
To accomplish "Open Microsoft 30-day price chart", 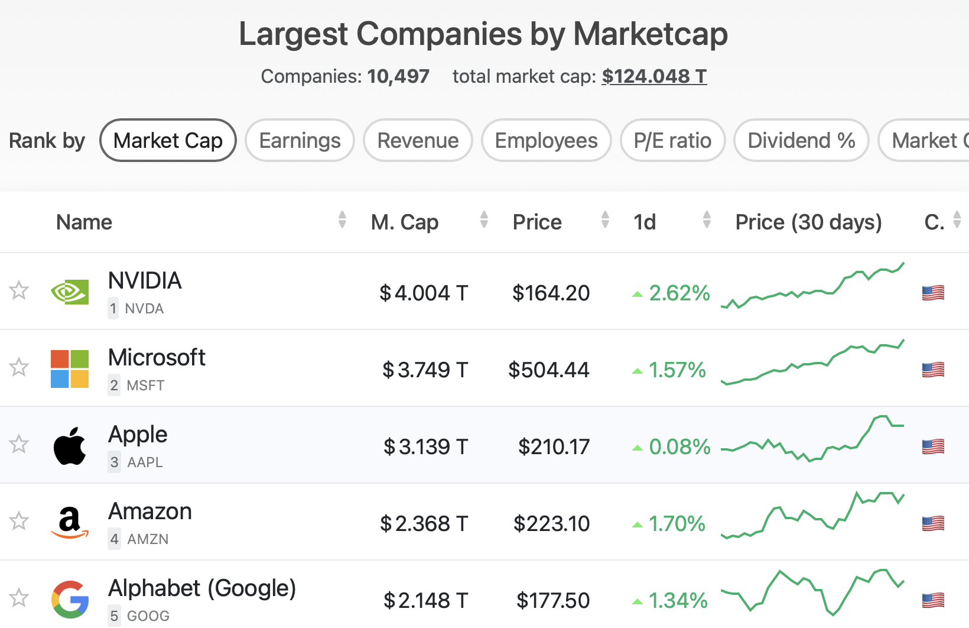I will [x=812, y=362].
